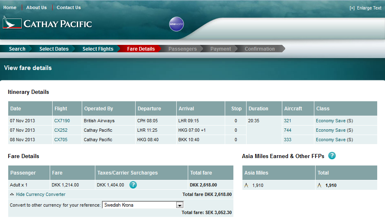Go back to Select Dates step
385x219 pixels.
tap(54, 49)
